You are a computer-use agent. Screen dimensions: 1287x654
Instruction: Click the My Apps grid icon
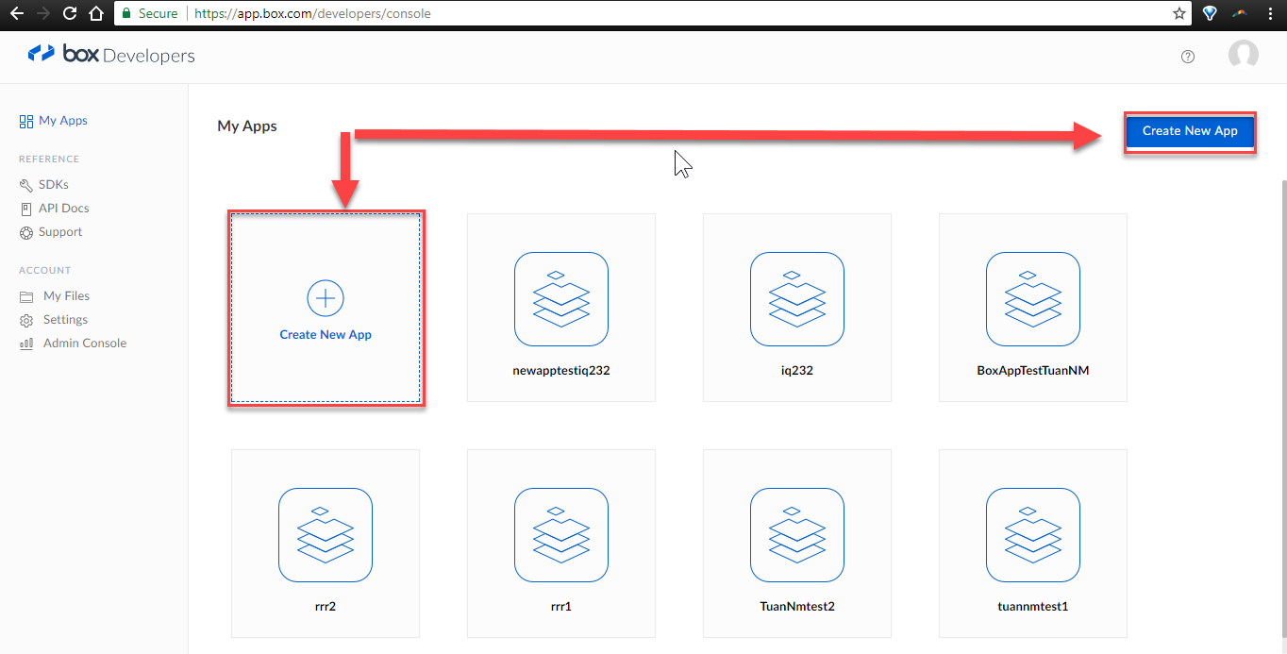pyautogui.click(x=26, y=121)
